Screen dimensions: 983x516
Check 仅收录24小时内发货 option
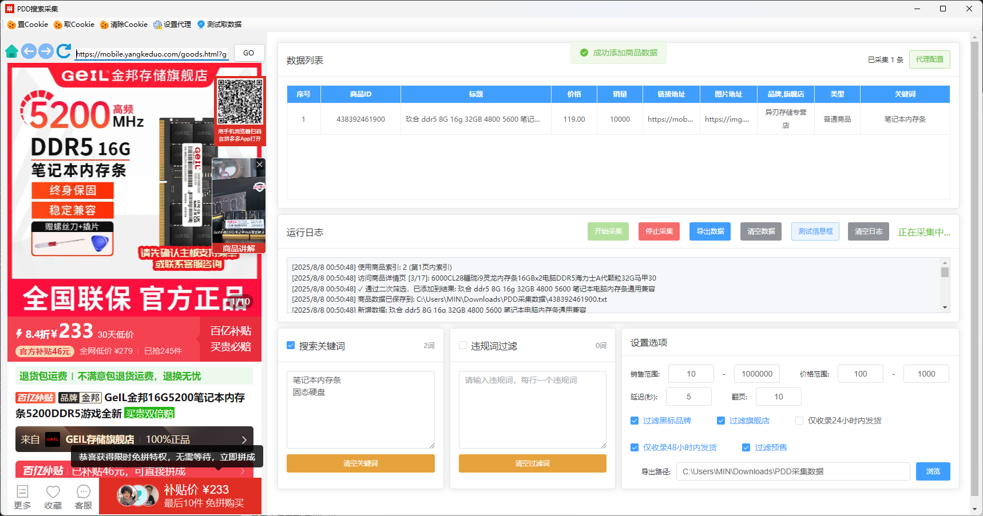[x=799, y=421]
